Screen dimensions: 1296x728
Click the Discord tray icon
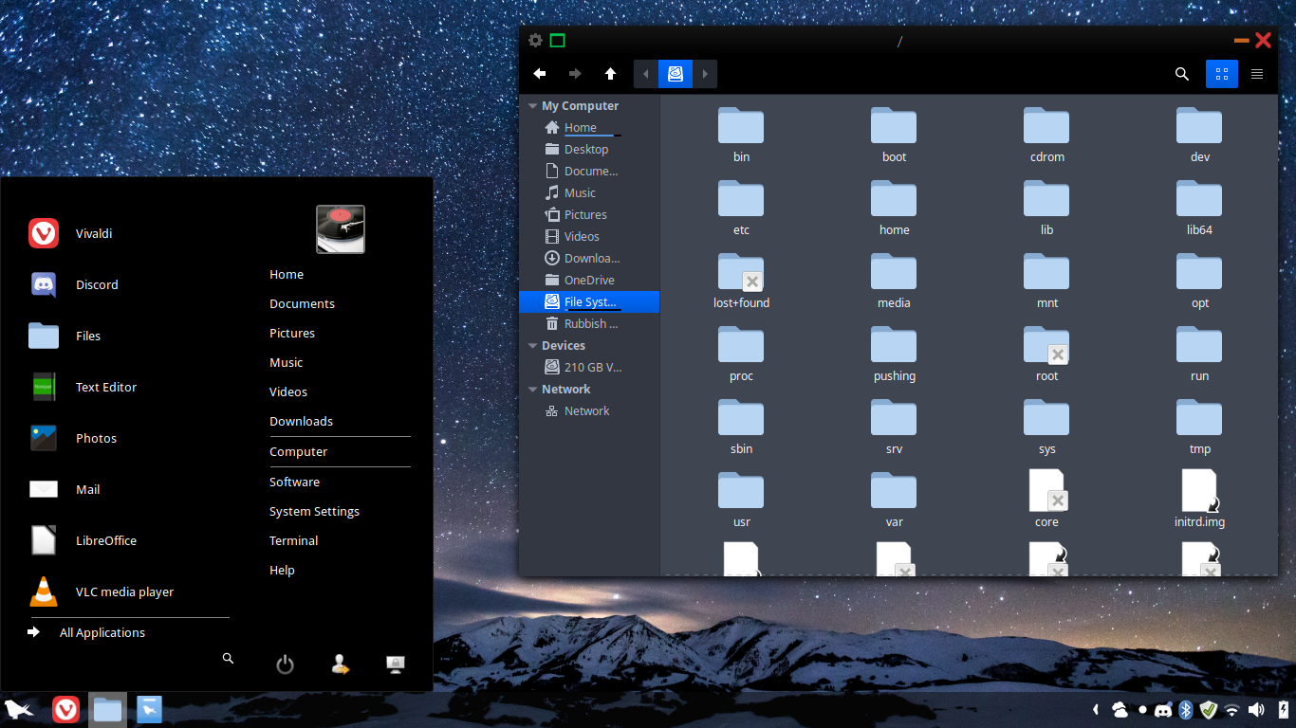click(x=1164, y=709)
